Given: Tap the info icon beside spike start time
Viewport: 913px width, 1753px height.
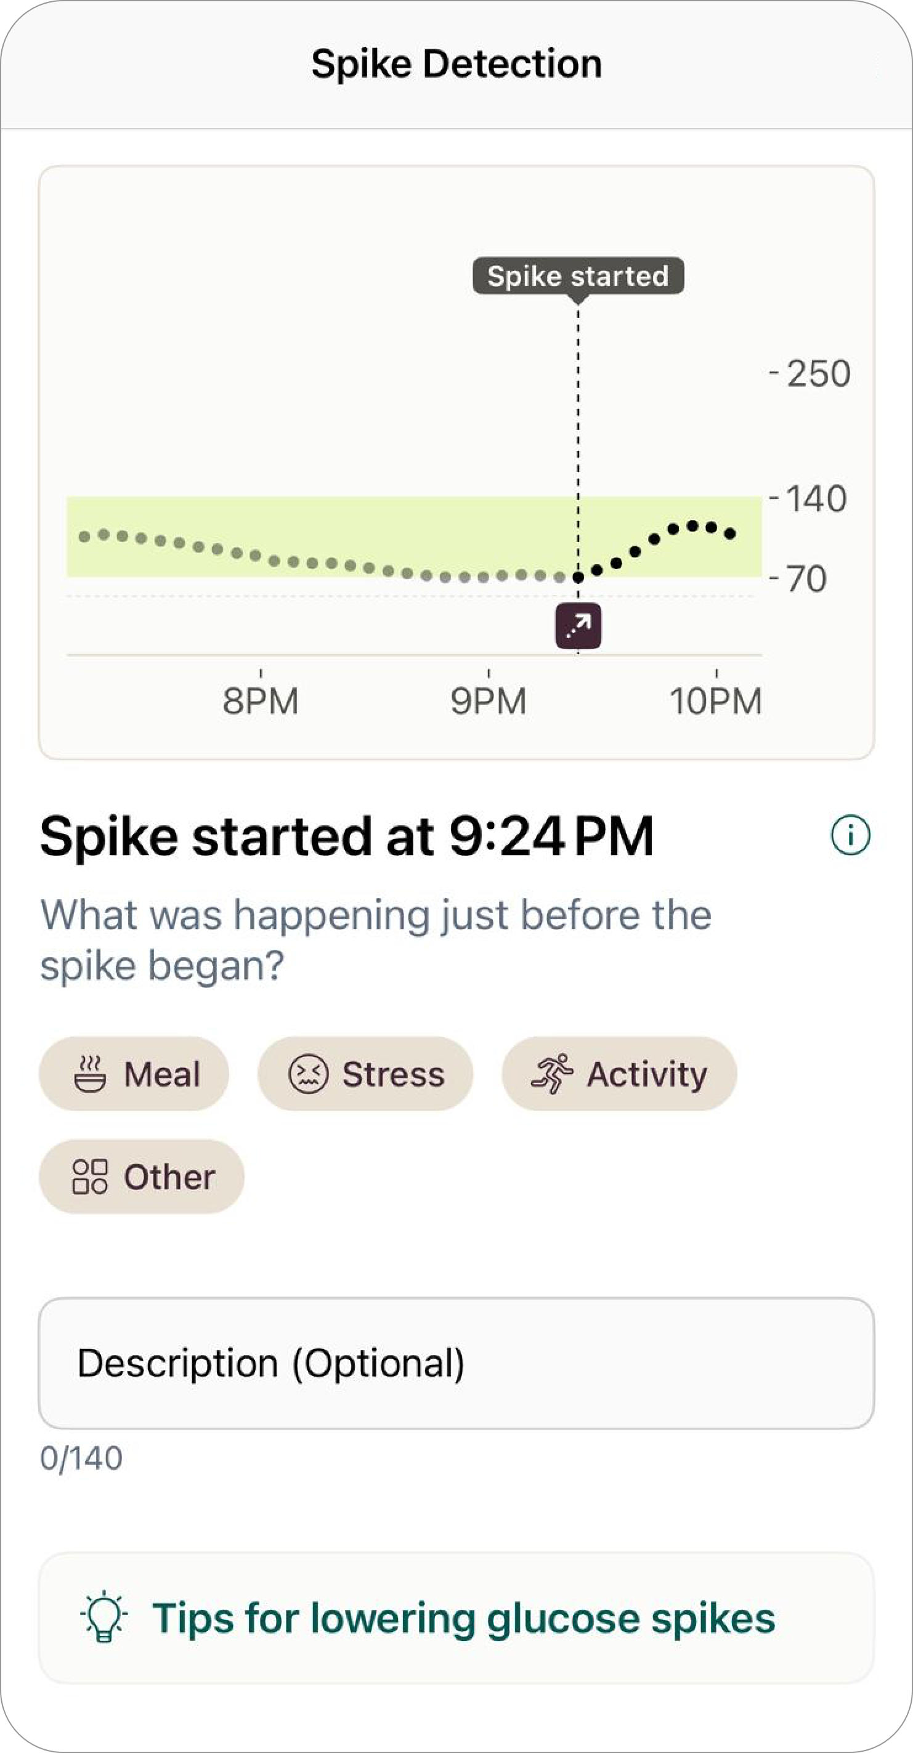Looking at the screenshot, I should click(850, 835).
